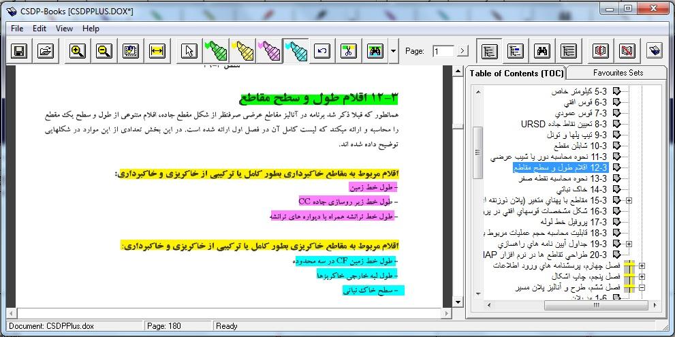Click document vertical scrollbar up arrow
The width and height of the screenshot is (675, 337).
point(457,71)
